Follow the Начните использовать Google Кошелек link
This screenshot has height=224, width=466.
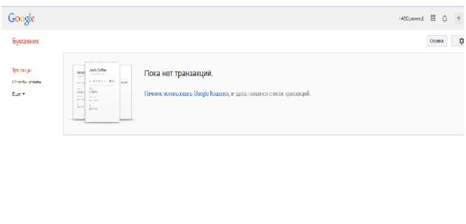coord(186,94)
